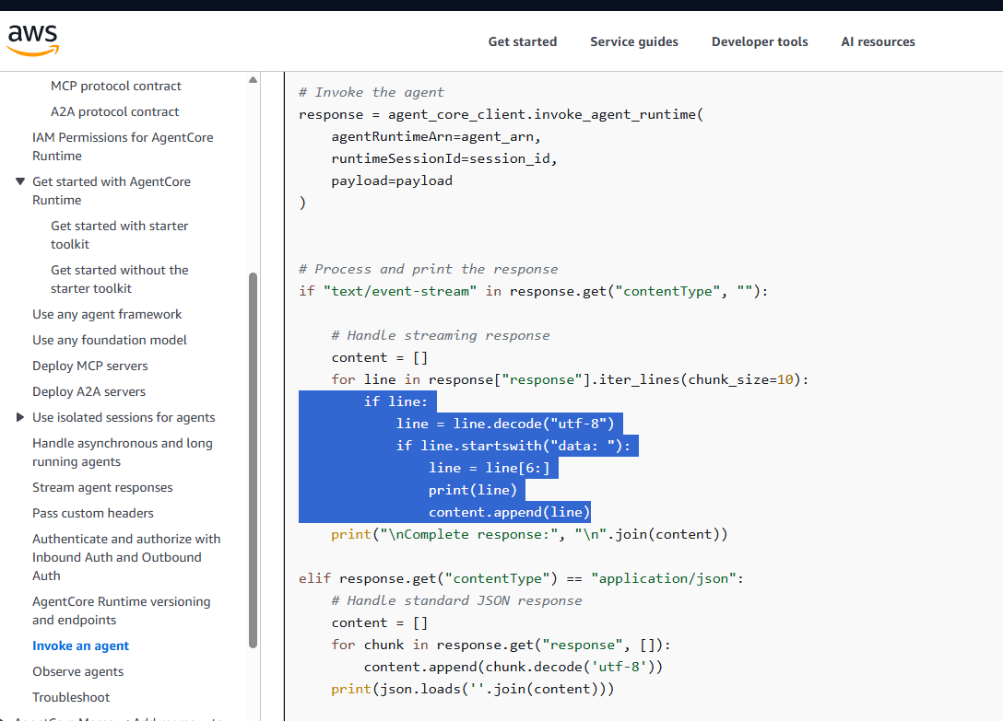The width and height of the screenshot is (1003, 721).
Task: Click the print(json.loads(...)) line
Action: [472, 689]
